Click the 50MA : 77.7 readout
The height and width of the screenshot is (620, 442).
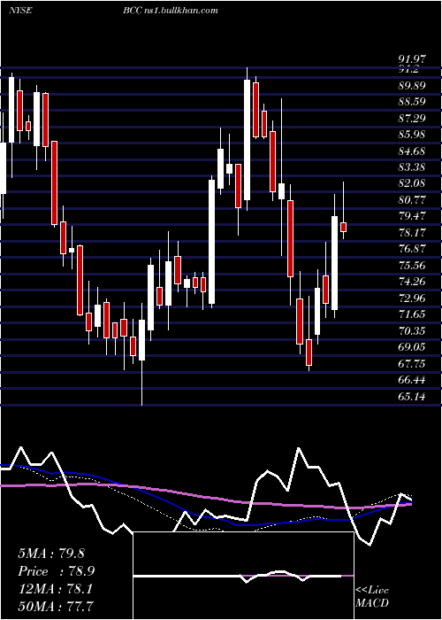[x=56, y=606]
